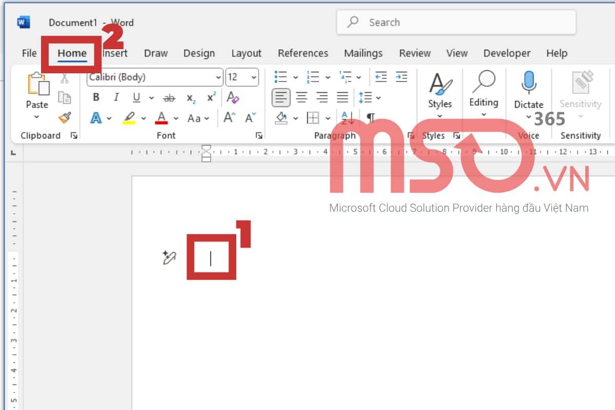Open the File tab

(29, 53)
